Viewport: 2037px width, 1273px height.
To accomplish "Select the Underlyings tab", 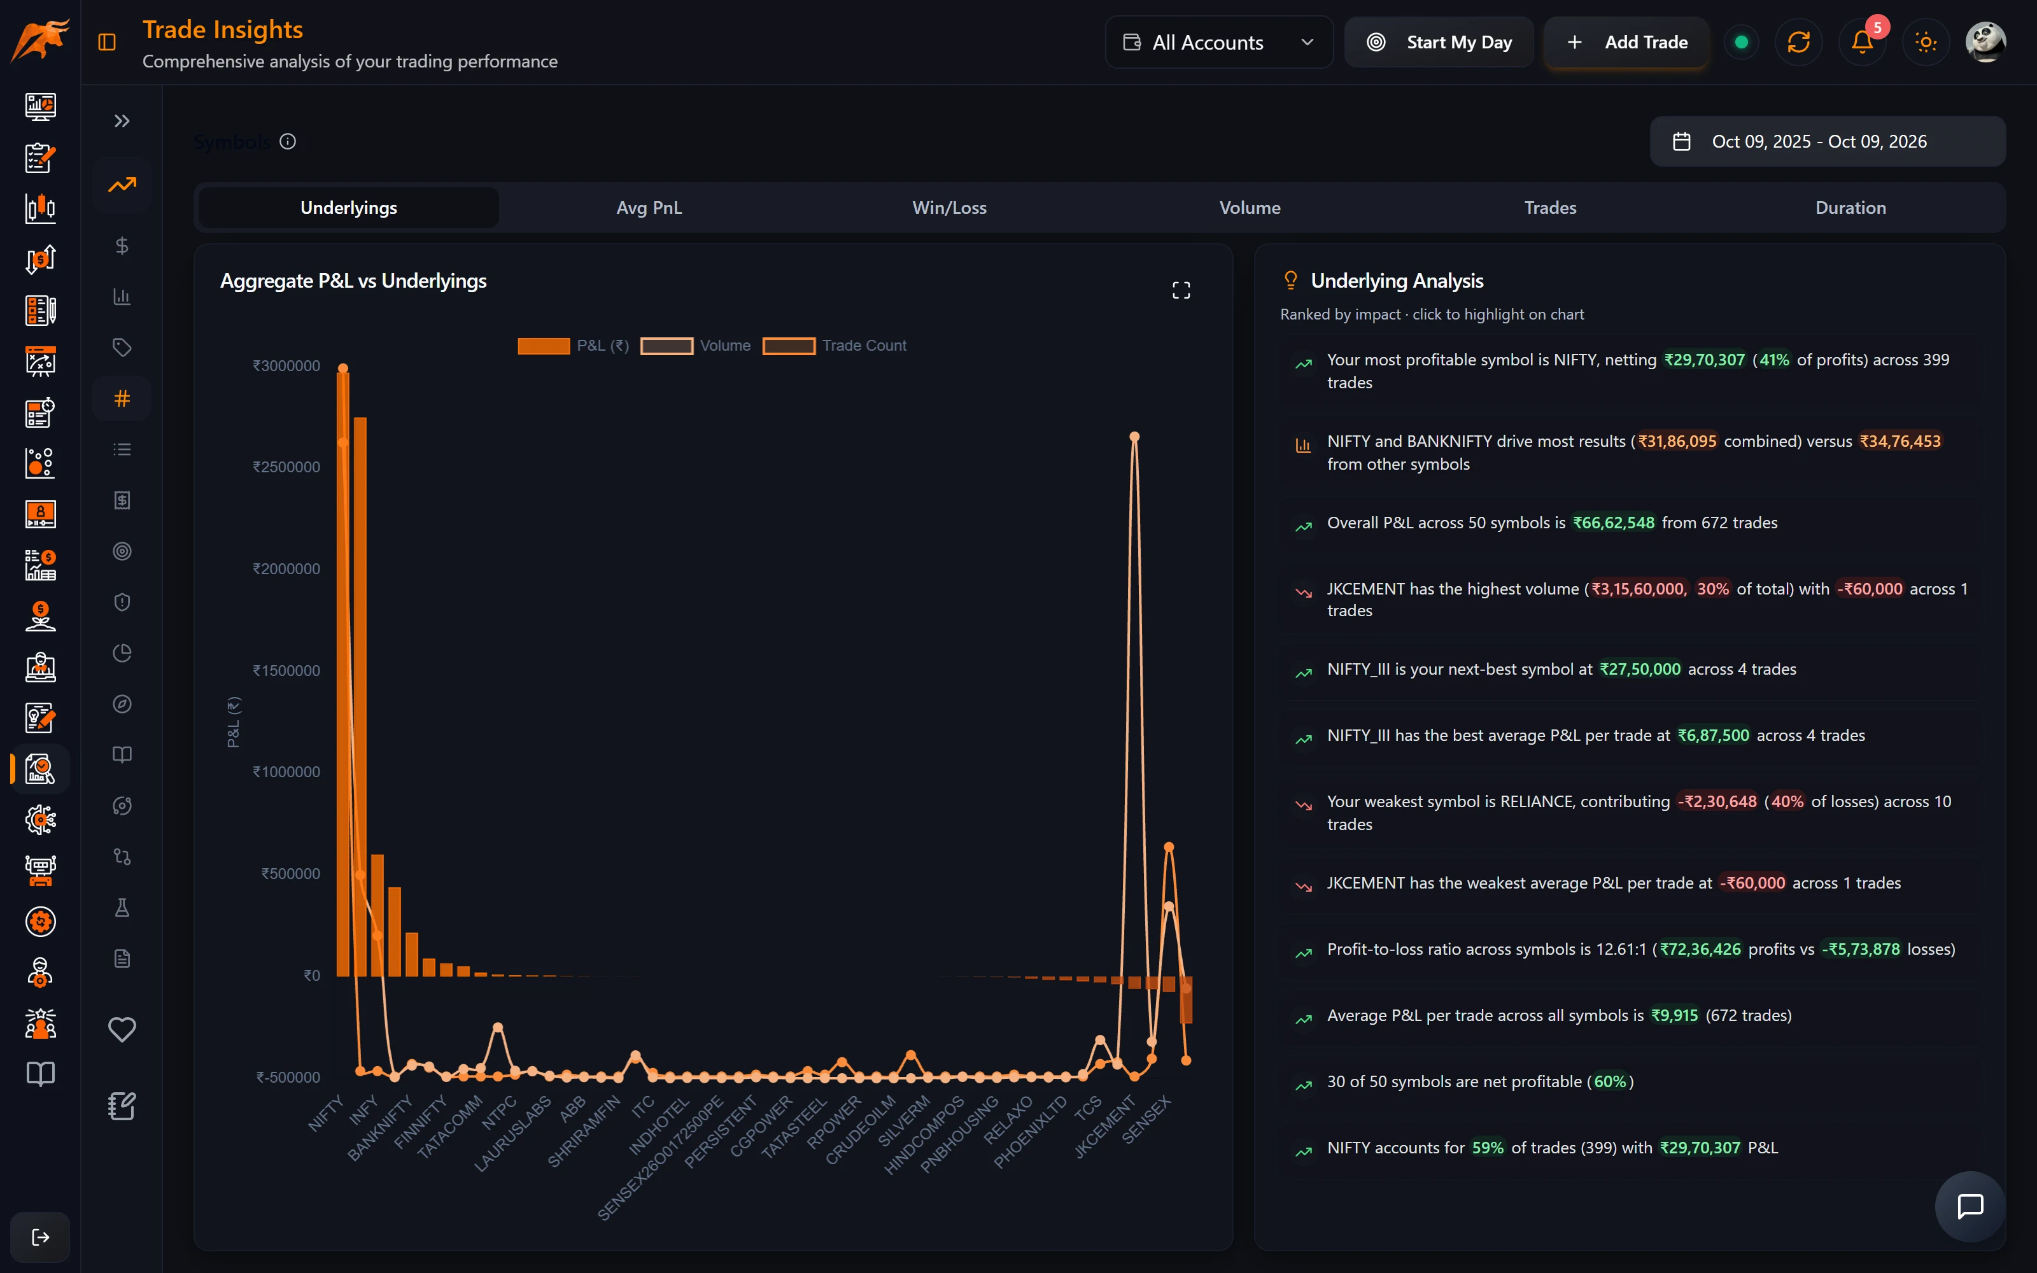I will click(348, 208).
